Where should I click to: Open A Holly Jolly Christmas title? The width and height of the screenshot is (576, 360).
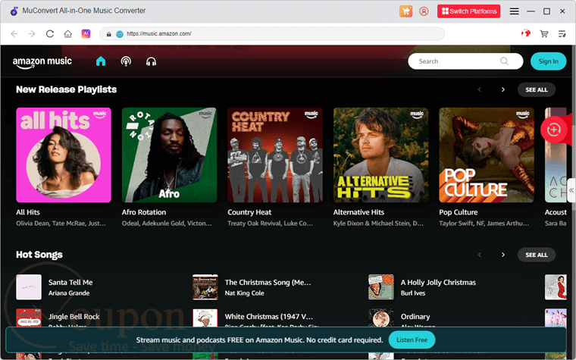point(438,283)
